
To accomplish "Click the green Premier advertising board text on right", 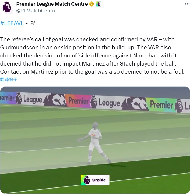I will tap(161, 104).
